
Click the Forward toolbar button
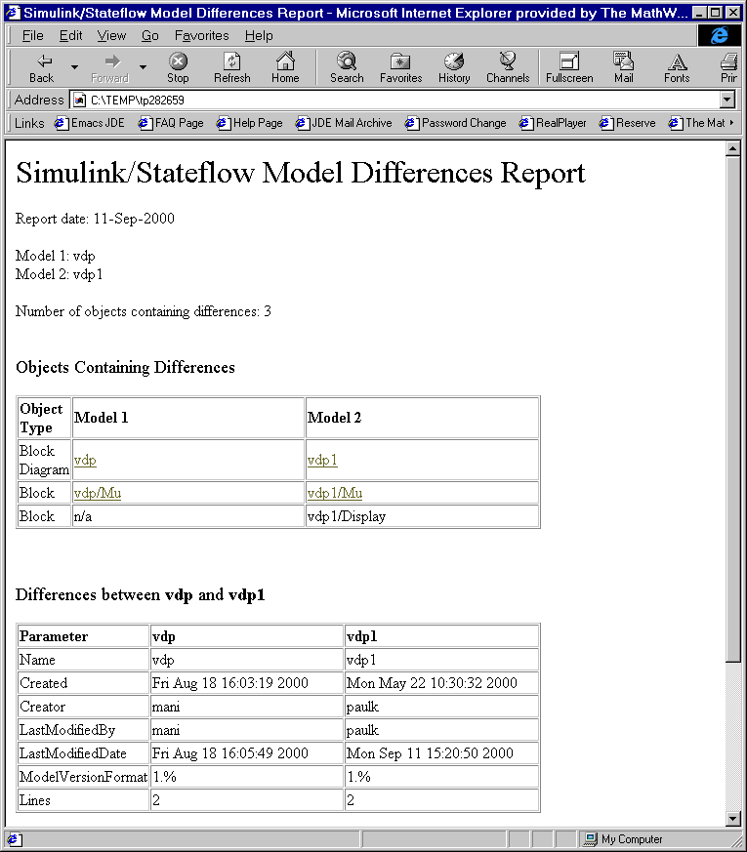109,68
